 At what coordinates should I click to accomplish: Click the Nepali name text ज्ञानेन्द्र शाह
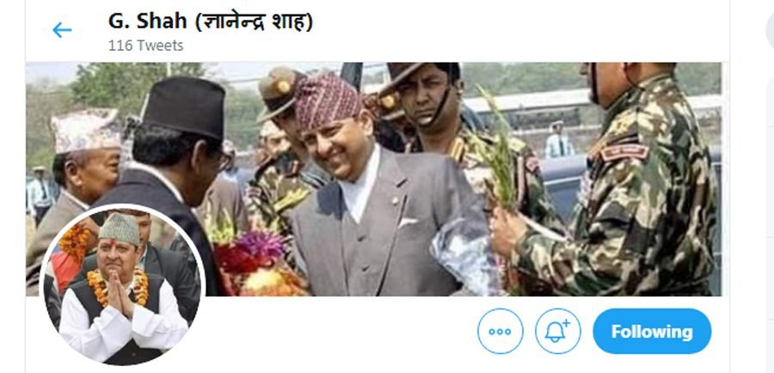(x=255, y=21)
